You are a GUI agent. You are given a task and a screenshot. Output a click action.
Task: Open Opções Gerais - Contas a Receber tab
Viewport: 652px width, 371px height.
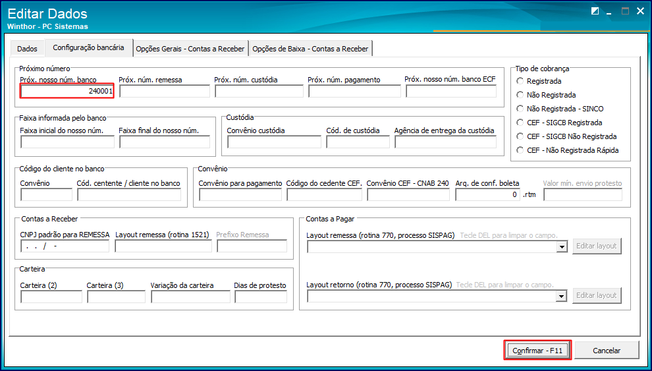pos(190,49)
